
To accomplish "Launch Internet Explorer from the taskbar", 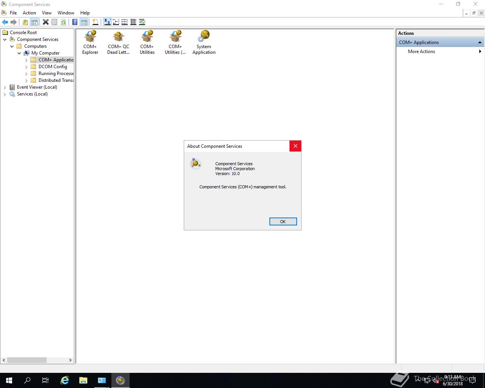I will pos(65,380).
